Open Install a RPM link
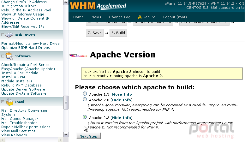Screen dimensions: 245x142 point(13,77)
